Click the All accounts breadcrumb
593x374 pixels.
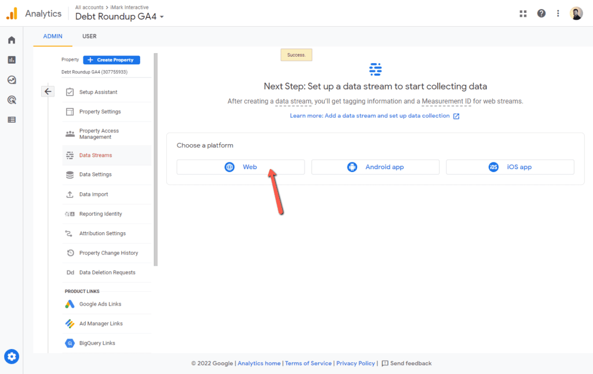tap(89, 7)
